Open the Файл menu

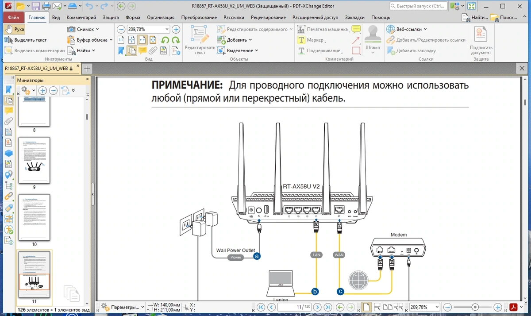(13, 17)
